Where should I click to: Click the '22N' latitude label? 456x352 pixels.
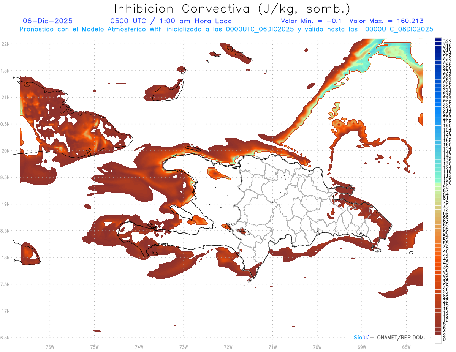tap(6, 44)
